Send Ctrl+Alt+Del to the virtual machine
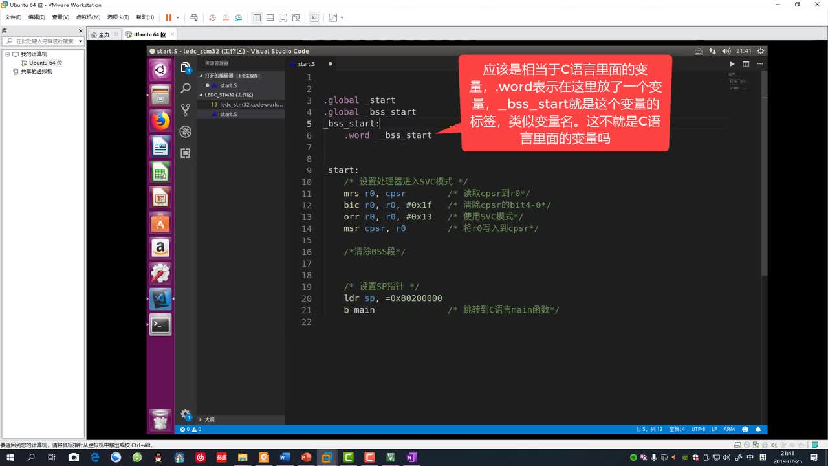The height and width of the screenshot is (466, 828). coord(193,17)
